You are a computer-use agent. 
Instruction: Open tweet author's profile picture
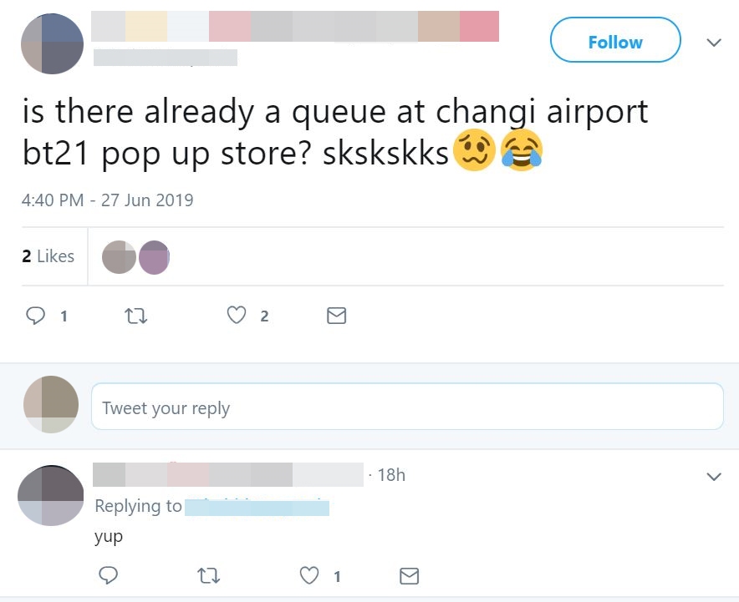[52, 43]
